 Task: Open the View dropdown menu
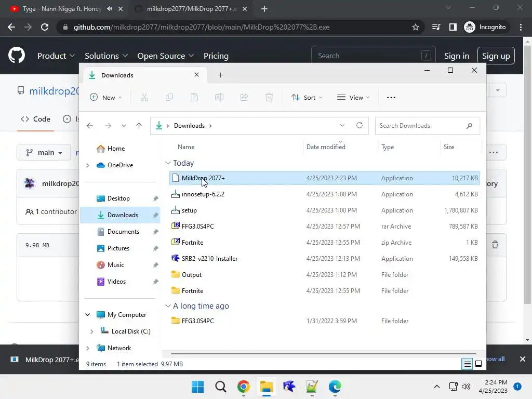pyautogui.click(x=353, y=98)
